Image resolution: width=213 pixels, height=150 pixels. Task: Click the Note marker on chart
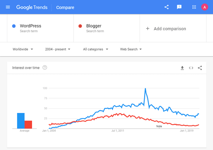coord(159,126)
